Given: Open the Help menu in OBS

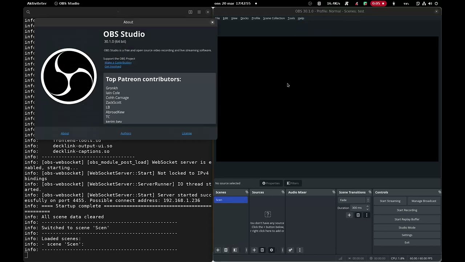Looking at the screenshot, I should point(301,18).
